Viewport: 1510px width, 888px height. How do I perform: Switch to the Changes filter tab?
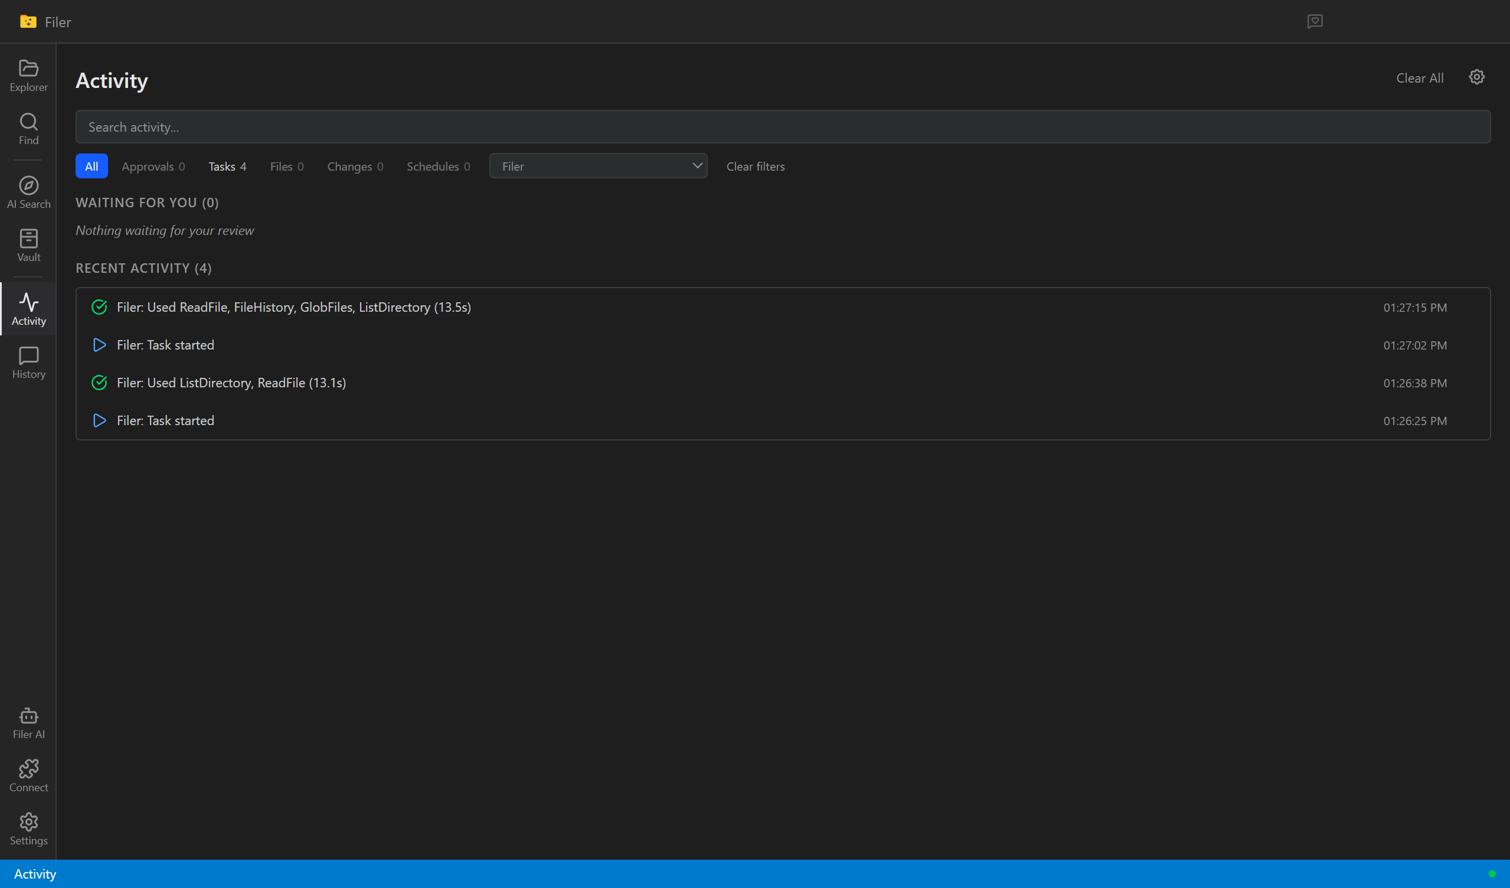click(355, 166)
